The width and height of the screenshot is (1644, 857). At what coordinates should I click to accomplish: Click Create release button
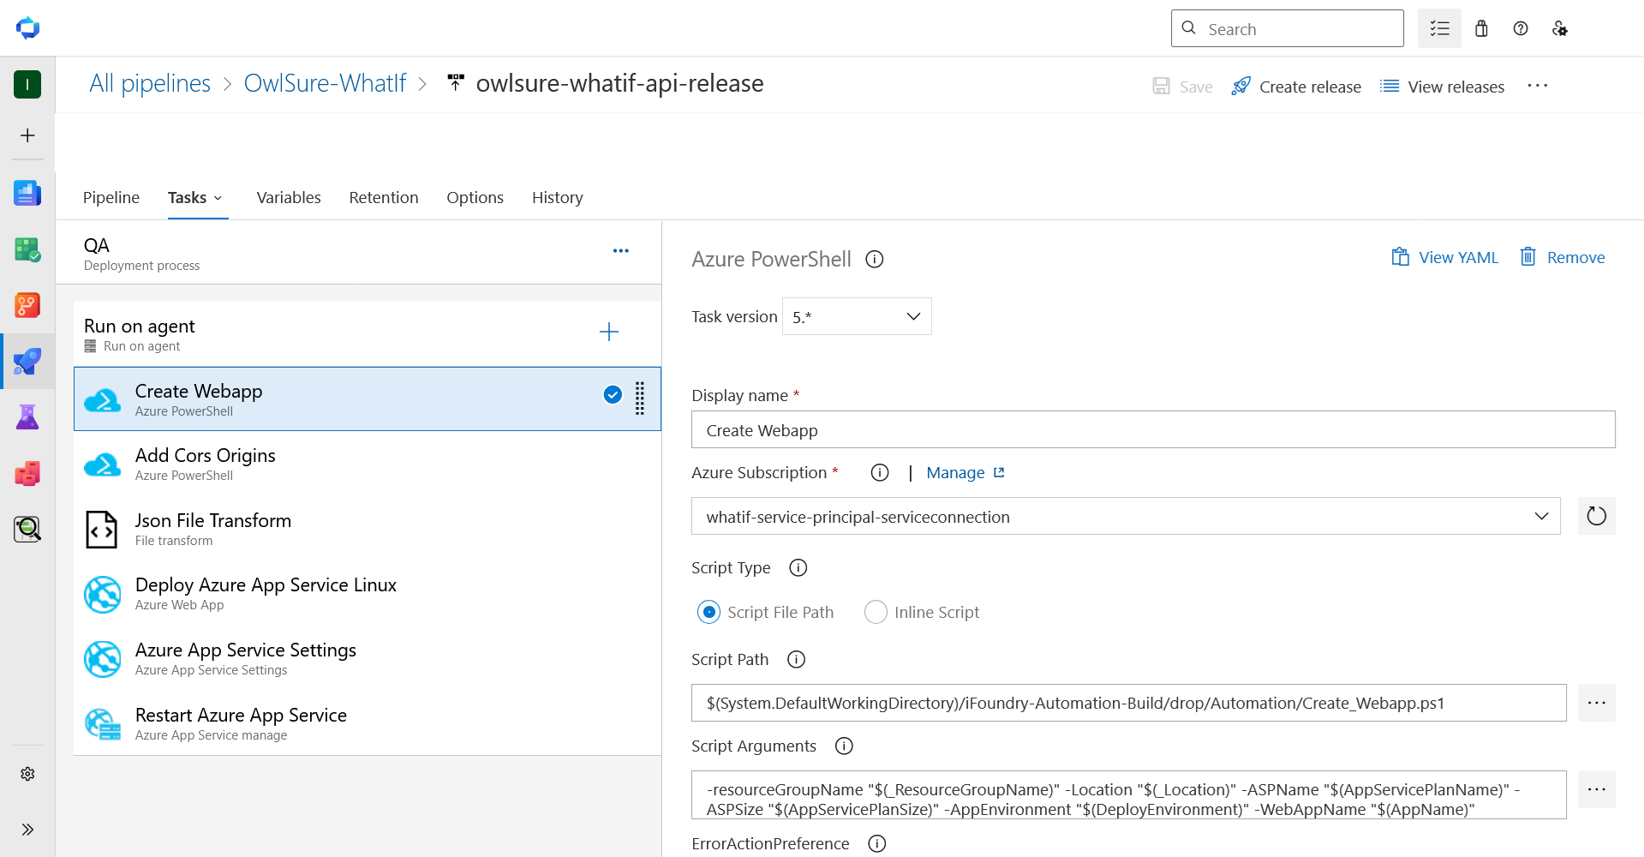pyautogui.click(x=1296, y=87)
